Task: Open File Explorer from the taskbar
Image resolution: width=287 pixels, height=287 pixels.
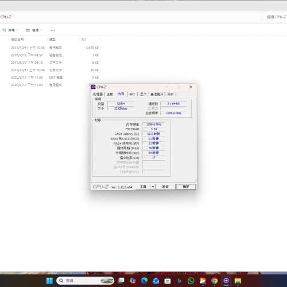Action: (238, 281)
